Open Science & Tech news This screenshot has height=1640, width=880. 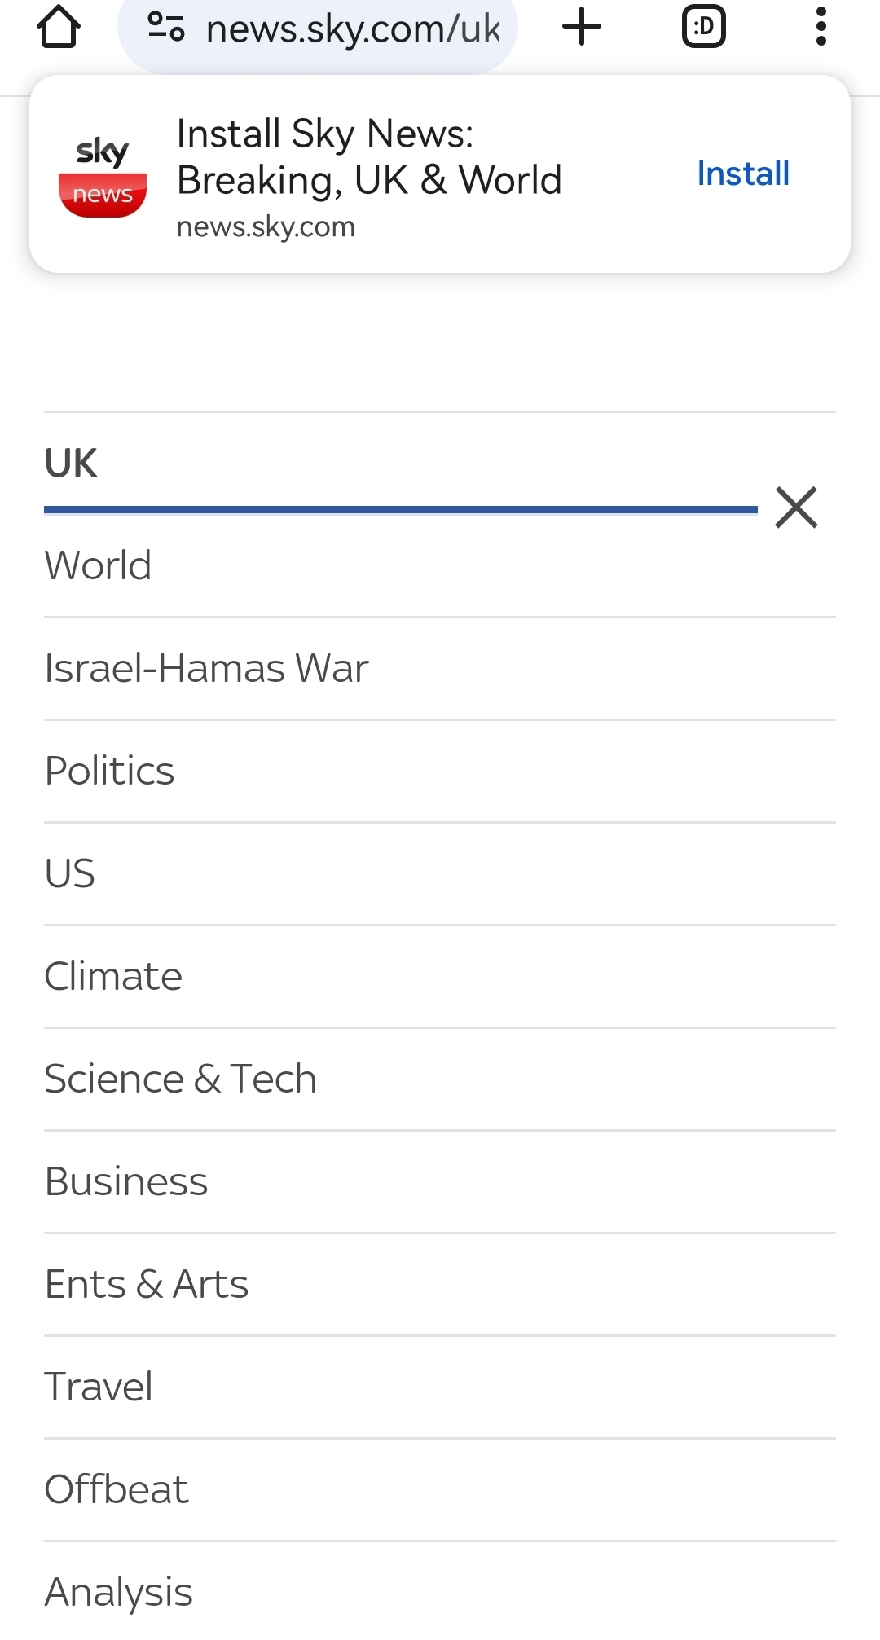[180, 1079]
